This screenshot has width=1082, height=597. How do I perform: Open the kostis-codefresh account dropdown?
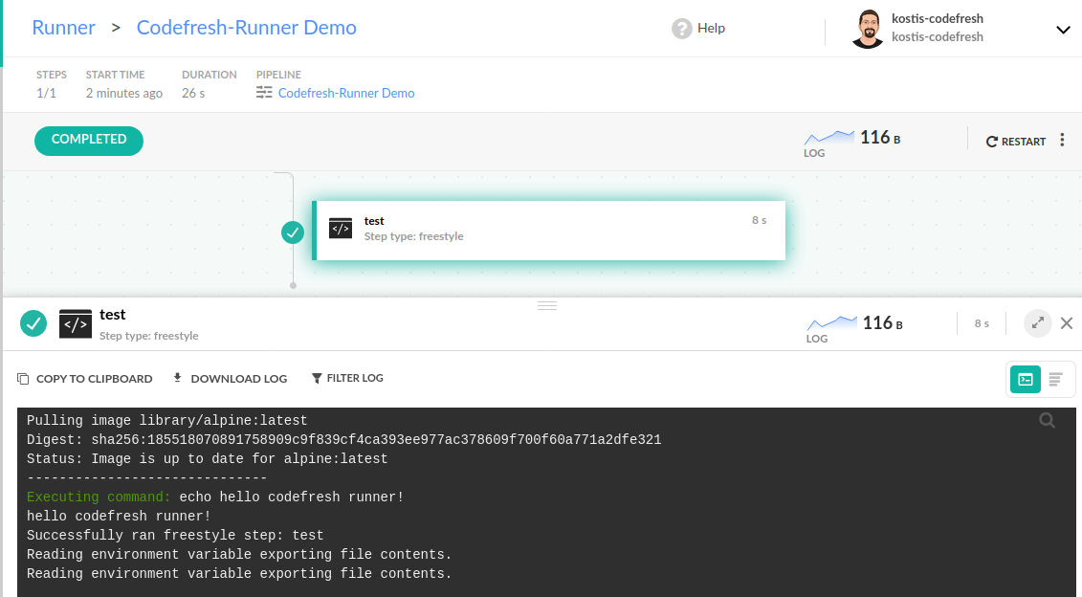[x=1062, y=30]
